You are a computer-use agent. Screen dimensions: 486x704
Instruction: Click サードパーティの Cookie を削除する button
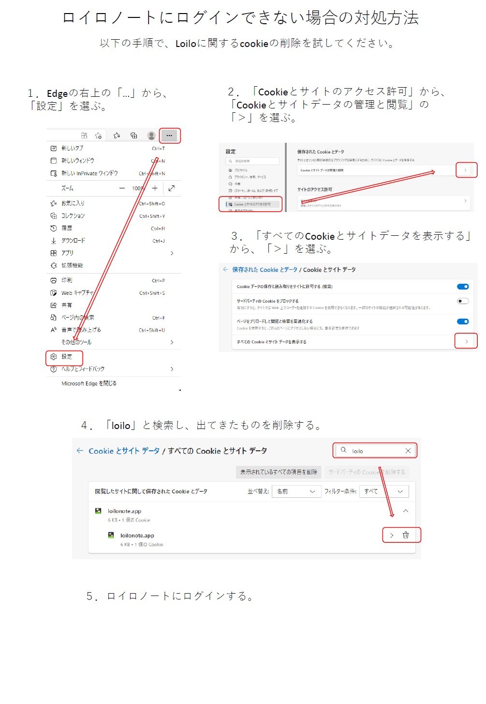367,472
